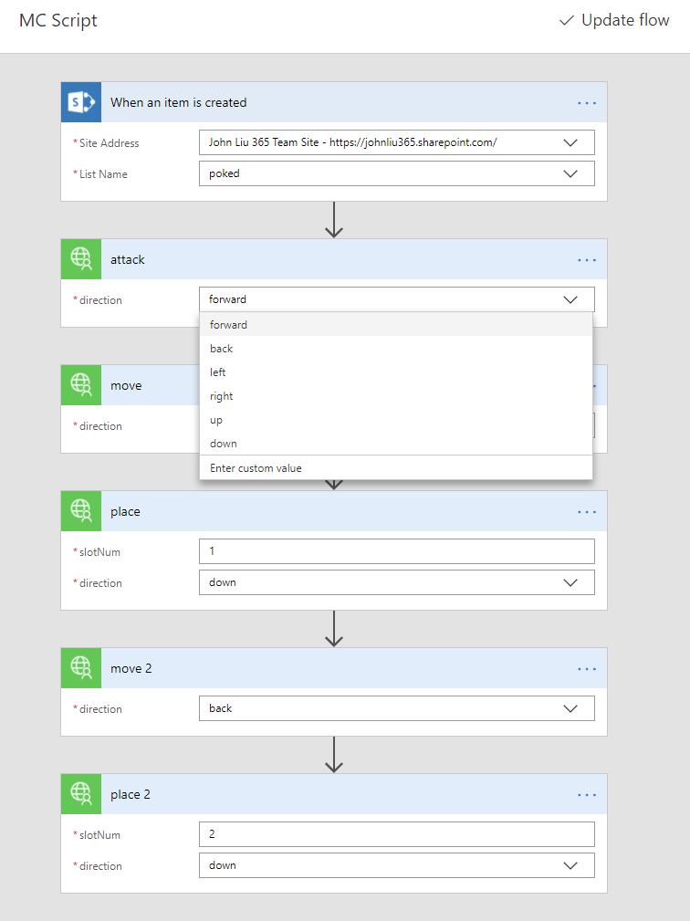Viewport: 690px width, 921px height.
Task: Click the place 2 action connector icon
Action: [81, 794]
